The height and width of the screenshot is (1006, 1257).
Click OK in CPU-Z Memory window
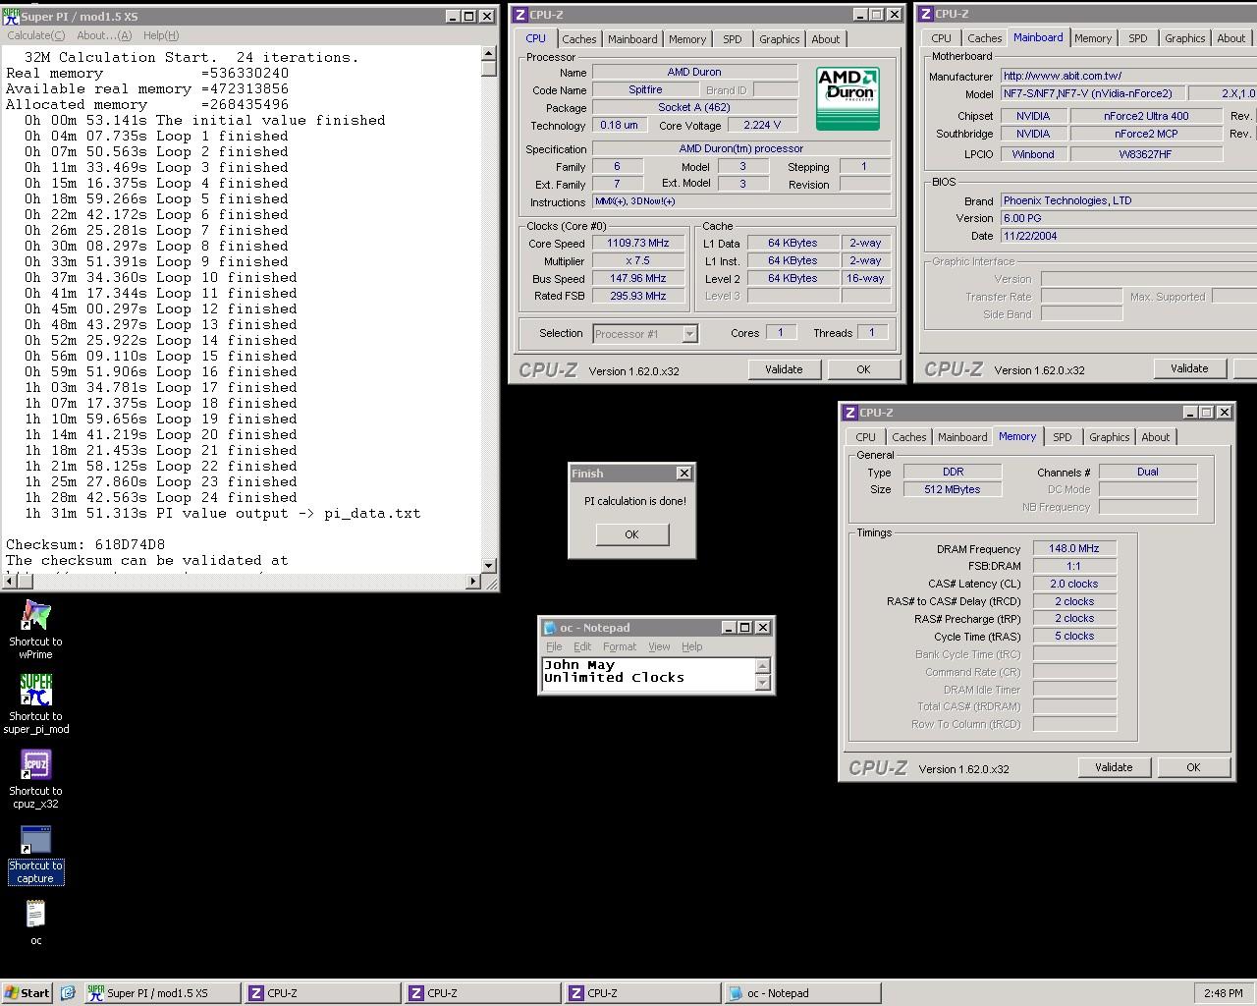point(1193,767)
